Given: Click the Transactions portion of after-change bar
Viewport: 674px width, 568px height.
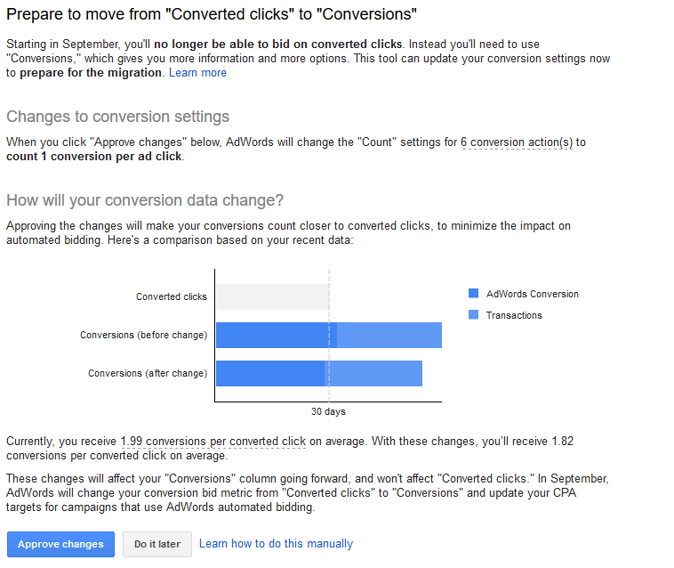Looking at the screenshot, I should point(373,373).
